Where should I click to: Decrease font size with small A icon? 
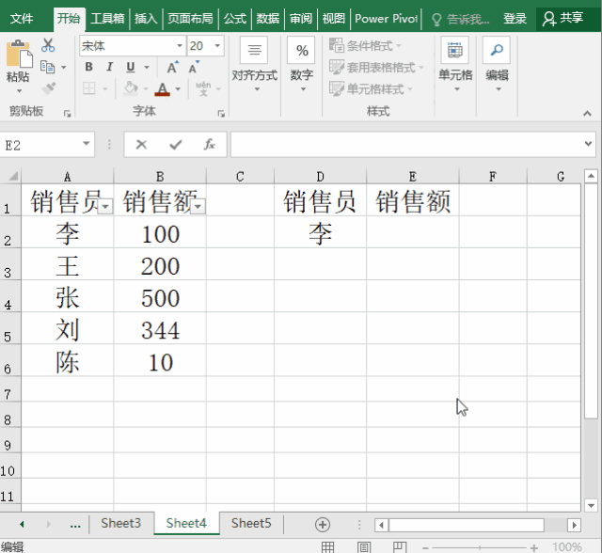(194, 67)
